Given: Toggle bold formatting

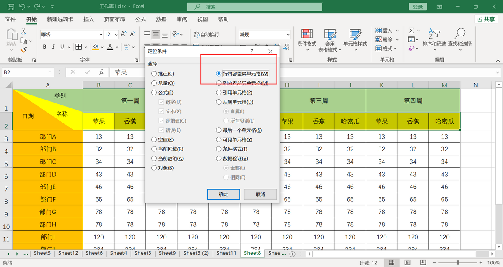Looking at the screenshot, I should [44, 46].
